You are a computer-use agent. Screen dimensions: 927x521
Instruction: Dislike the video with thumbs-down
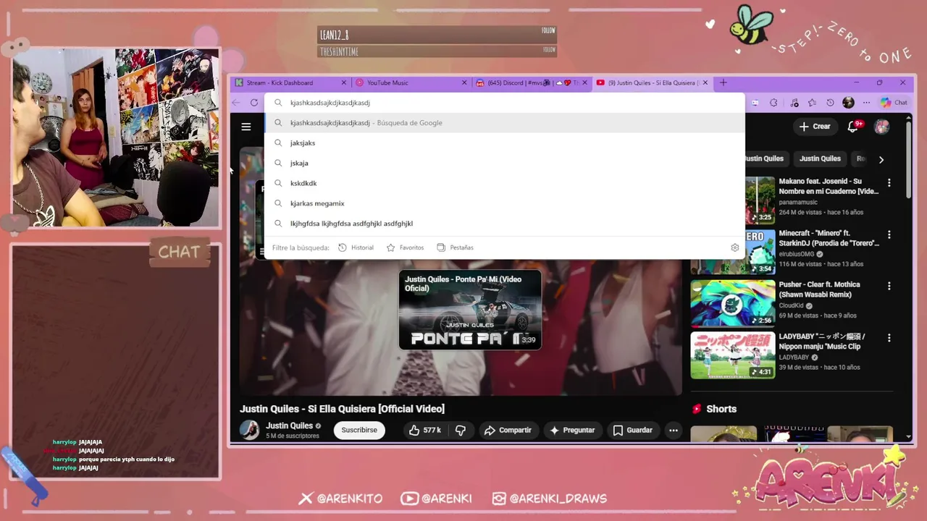pos(461,430)
